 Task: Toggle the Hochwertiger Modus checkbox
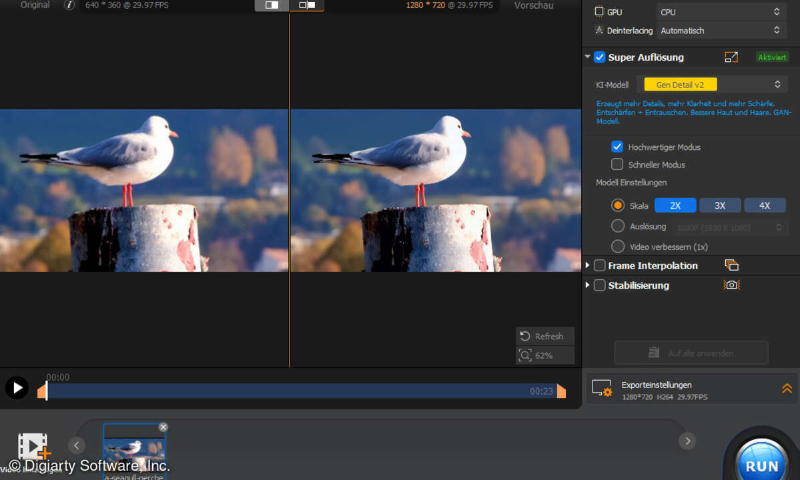pyautogui.click(x=617, y=147)
